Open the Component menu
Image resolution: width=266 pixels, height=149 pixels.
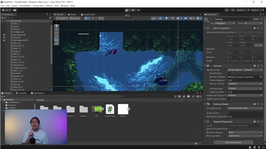(38, 6)
